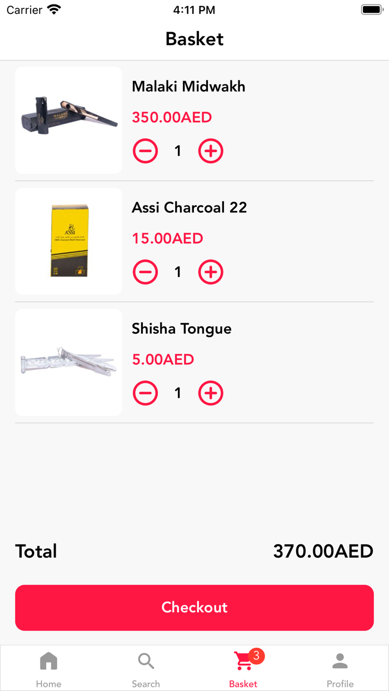Decrease quantity of Shisha Tongue

click(x=145, y=393)
